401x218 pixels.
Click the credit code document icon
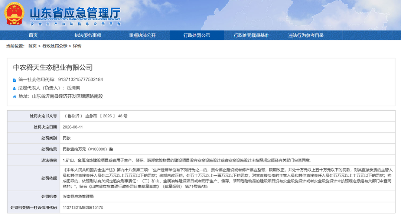tap(14, 80)
